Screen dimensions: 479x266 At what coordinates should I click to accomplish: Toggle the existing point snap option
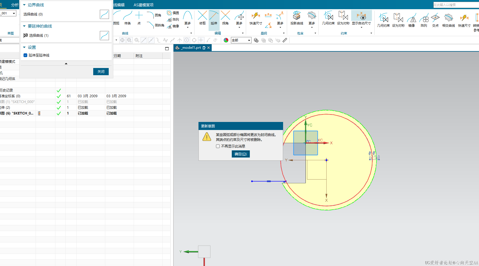pyautogui.click(x=201, y=40)
